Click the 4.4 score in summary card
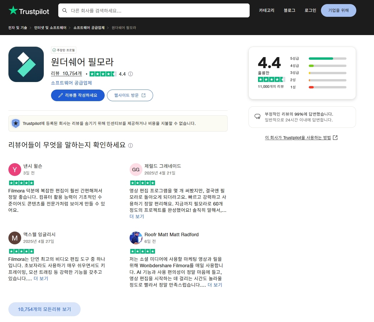The width and height of the screenshot is (374, 322). 269,63
